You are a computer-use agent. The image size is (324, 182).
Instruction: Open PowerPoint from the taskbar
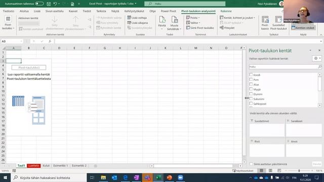click(170, 177)
